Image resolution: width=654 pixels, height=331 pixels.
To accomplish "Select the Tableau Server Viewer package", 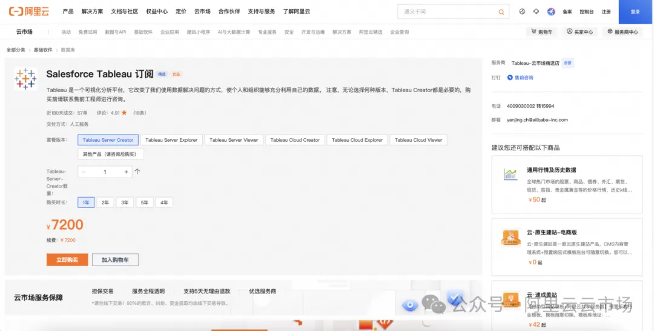I will point(234,140).
